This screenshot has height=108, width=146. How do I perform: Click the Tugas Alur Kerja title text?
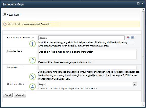13,4
